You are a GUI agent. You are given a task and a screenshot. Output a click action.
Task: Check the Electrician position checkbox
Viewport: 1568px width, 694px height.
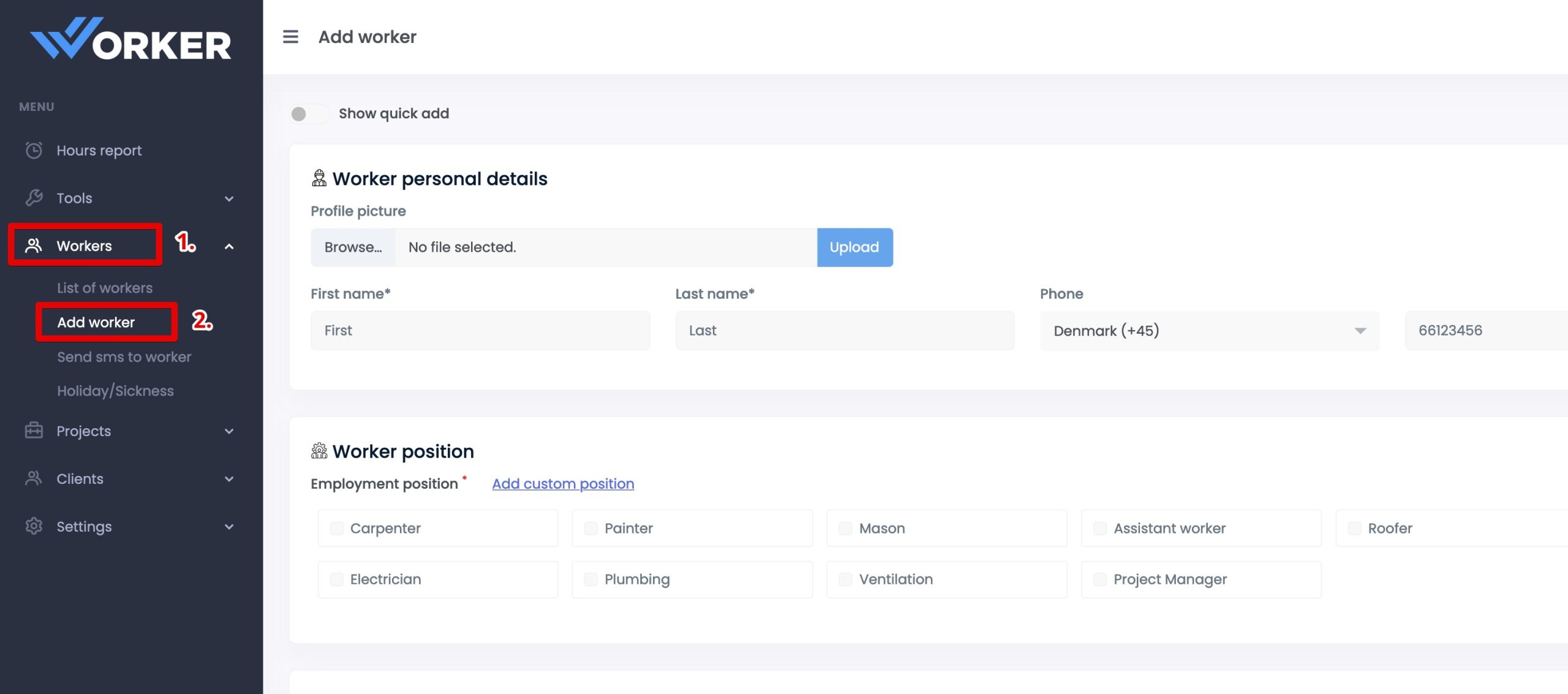coord(337,579)
